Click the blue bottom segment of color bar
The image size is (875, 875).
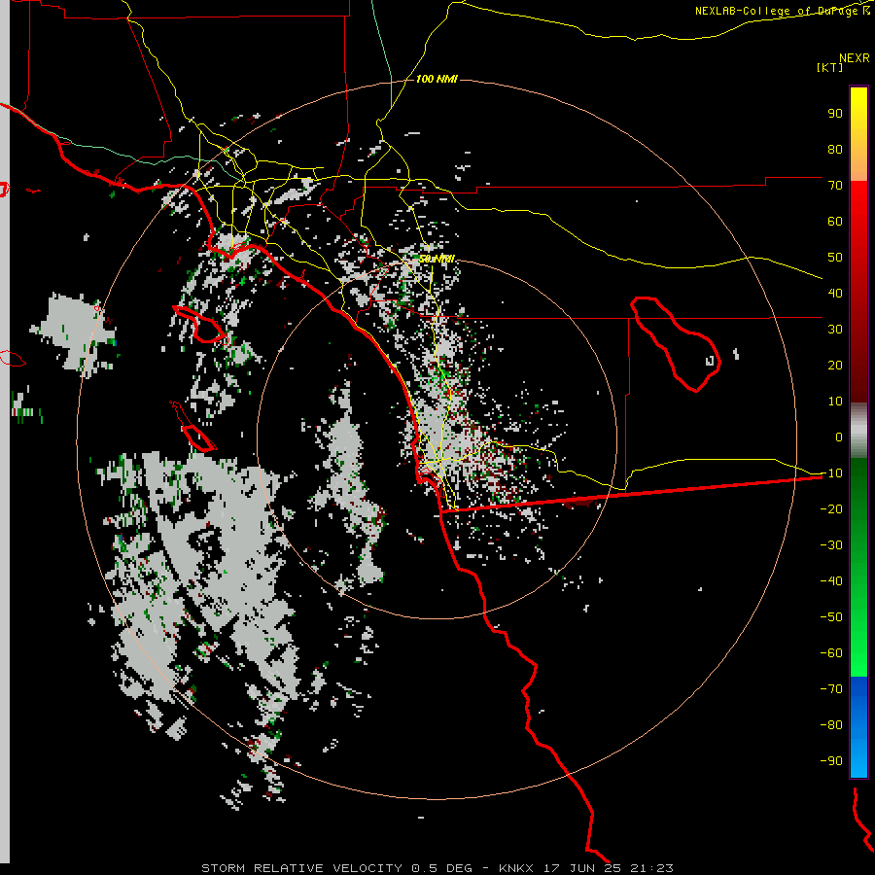[858, 726]
